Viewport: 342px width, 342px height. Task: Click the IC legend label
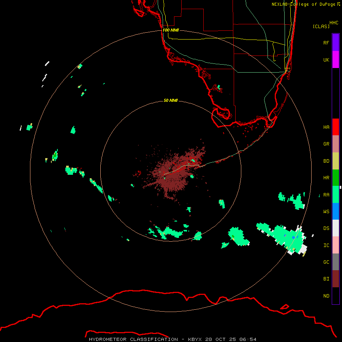point(326,245)
